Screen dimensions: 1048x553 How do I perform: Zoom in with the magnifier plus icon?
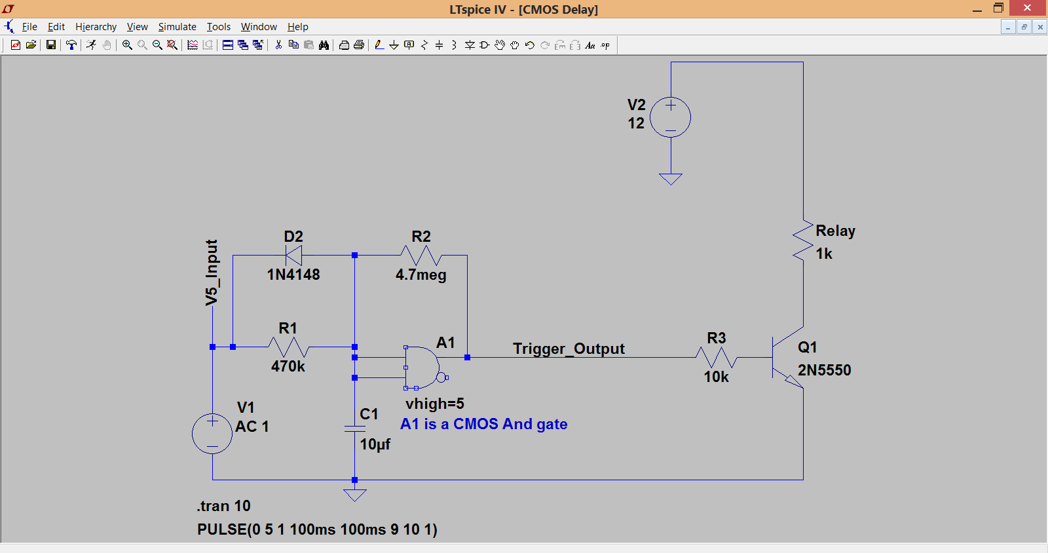coord(127,45)
